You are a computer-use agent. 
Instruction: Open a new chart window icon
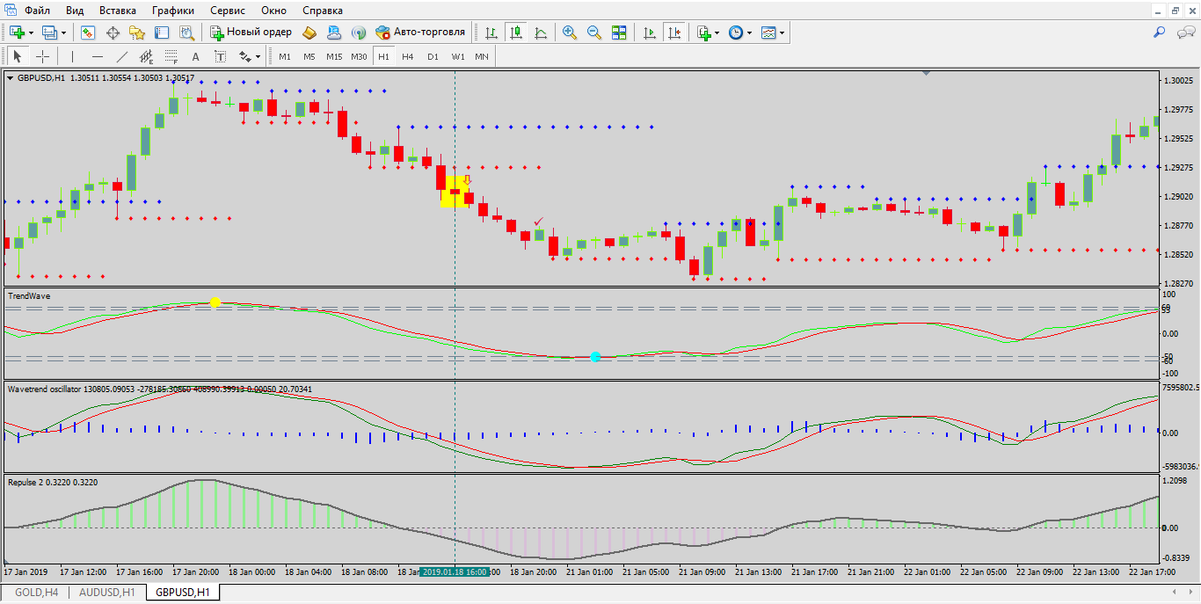pyautogui.click(x=17, y=33)
